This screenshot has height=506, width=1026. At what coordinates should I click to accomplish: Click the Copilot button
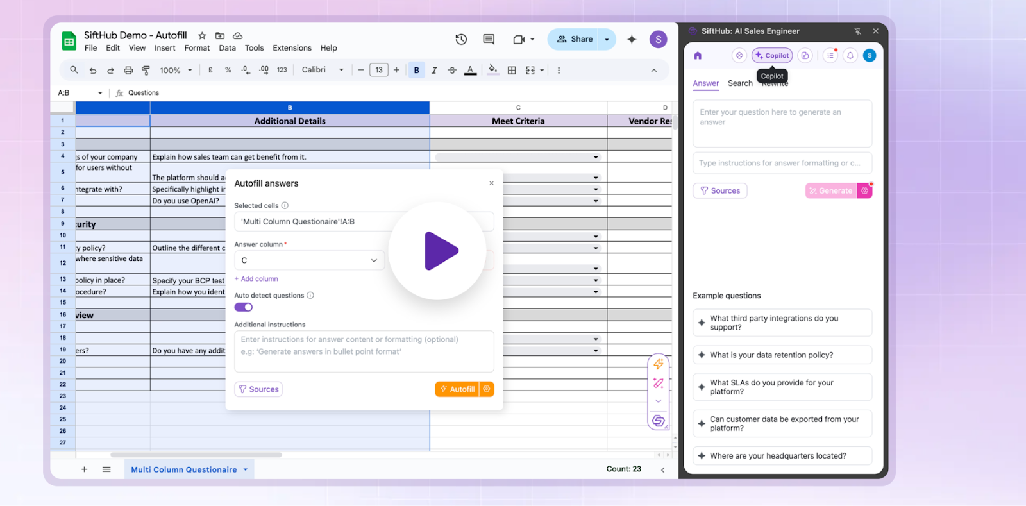(772, 56)
